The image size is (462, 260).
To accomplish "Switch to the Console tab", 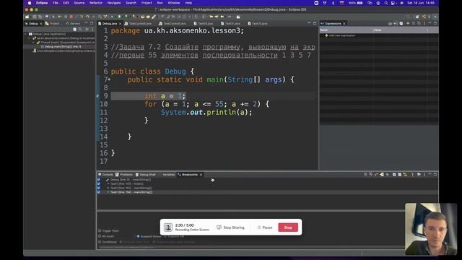I will pos(105,175).
